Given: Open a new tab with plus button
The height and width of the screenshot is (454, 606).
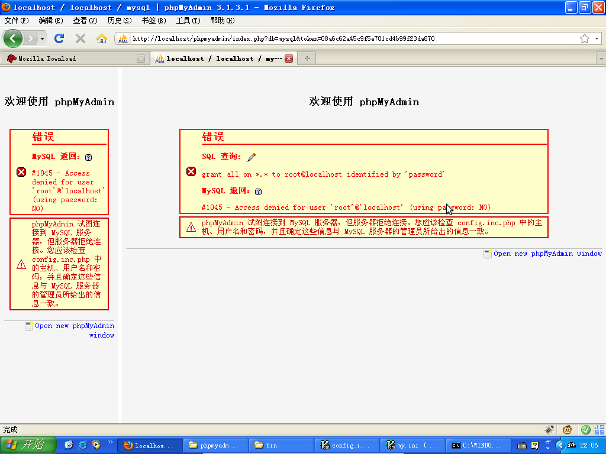Looking at the screenshot, I should point(307,59).
